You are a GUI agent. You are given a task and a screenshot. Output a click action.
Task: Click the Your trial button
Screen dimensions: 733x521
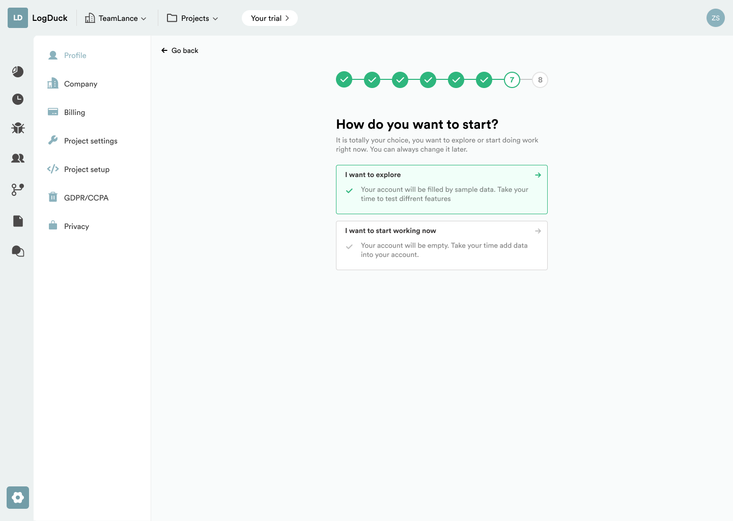click(269, 18)
